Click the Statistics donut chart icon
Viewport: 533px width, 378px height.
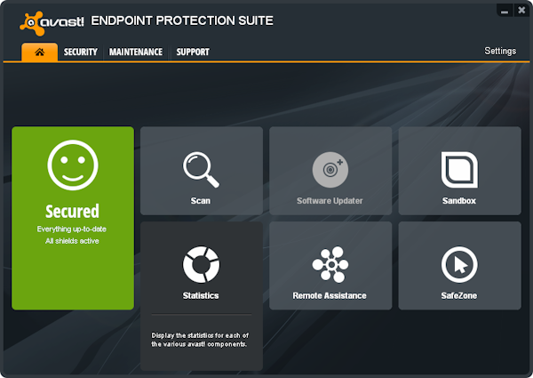click(201, 263)
